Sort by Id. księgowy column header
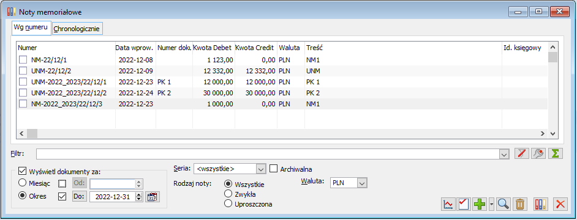The image size is (577, 220). coord(524,48)
